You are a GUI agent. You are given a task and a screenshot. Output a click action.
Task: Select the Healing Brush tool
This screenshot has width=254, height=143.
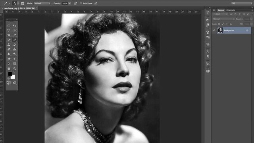pos(9,40)
